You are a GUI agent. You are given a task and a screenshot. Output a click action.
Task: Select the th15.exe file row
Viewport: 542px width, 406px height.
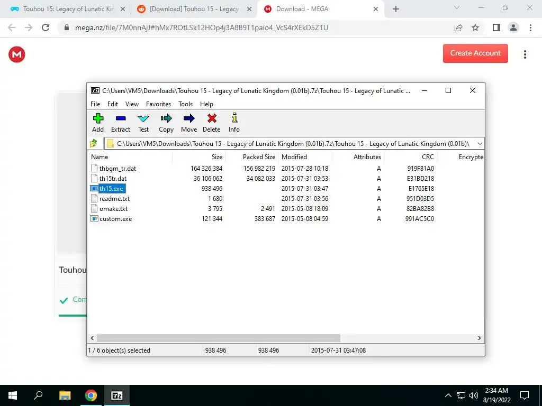[x=111, y=189]
